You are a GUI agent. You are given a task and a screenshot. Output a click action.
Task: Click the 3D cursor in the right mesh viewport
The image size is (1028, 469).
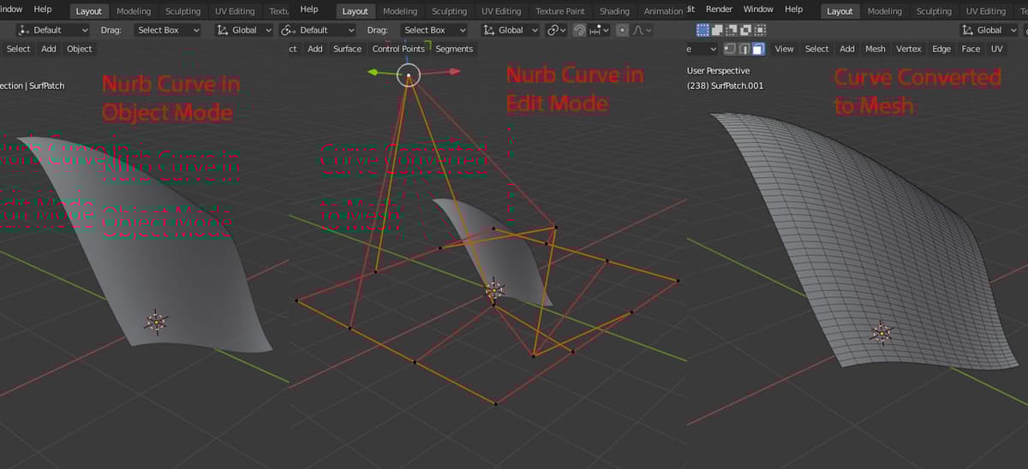tap(882, 333)
